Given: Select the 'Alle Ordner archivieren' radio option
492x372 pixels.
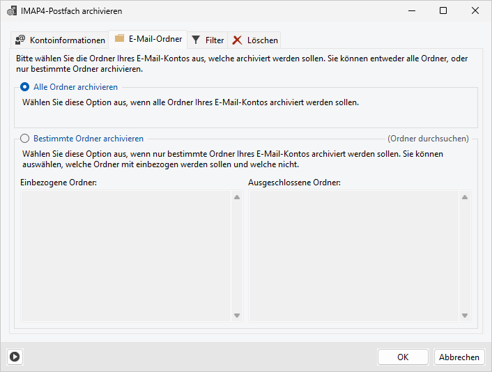Looking at the screenshot, I should (26, 87).
